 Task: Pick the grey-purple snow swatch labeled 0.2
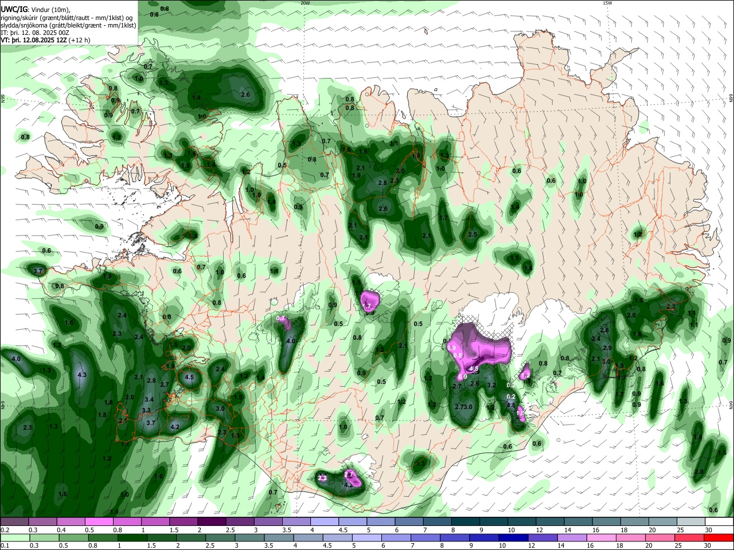point(14,522)
